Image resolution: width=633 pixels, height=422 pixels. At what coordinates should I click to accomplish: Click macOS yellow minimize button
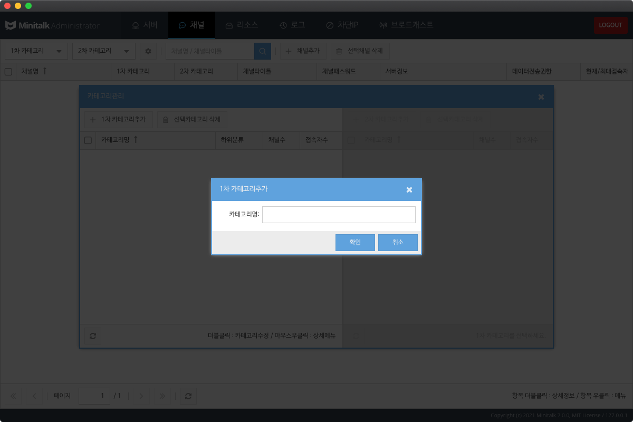coord(18,6)
